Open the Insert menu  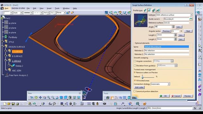pos(49,9)
